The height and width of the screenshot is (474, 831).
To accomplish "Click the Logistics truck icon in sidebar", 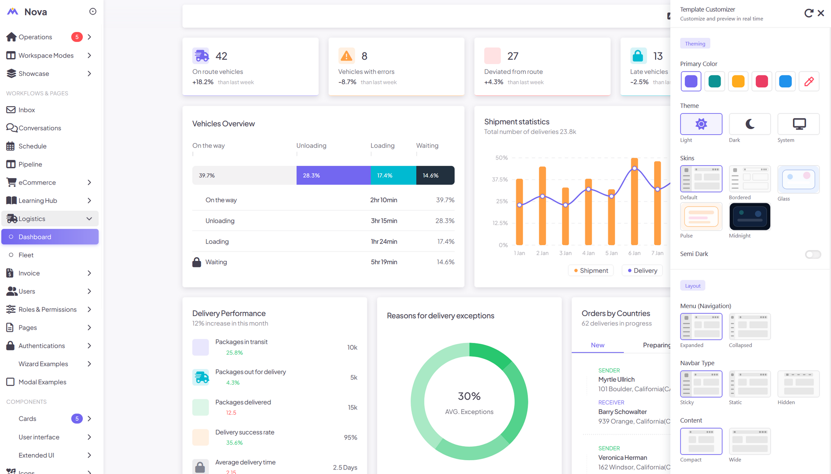I will pyautogui.click(x=12, y=219).
